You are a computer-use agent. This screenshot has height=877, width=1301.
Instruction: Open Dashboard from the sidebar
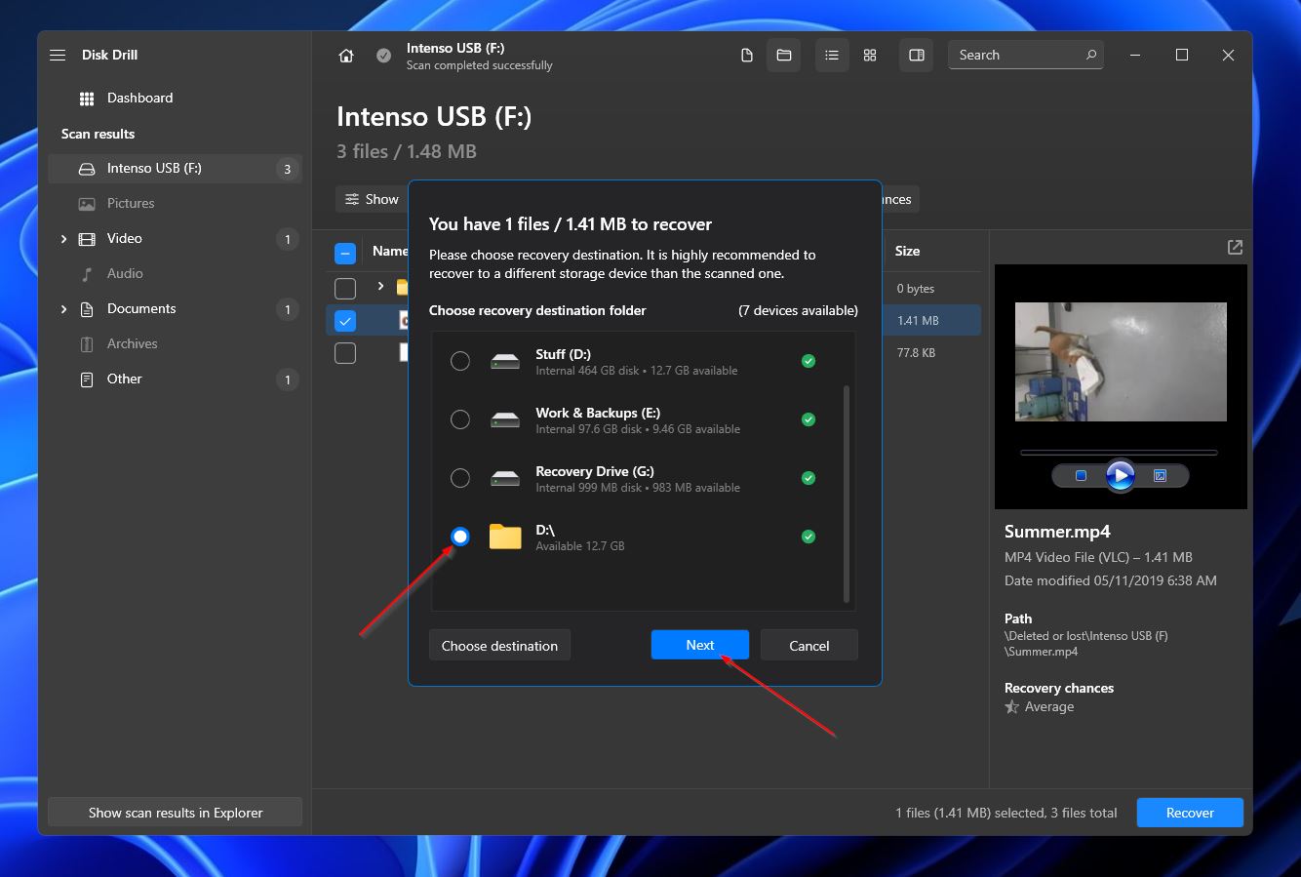139,99
